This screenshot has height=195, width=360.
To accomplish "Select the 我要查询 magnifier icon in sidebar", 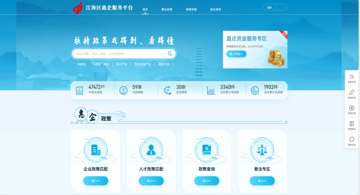I will [x=351, y=76].
